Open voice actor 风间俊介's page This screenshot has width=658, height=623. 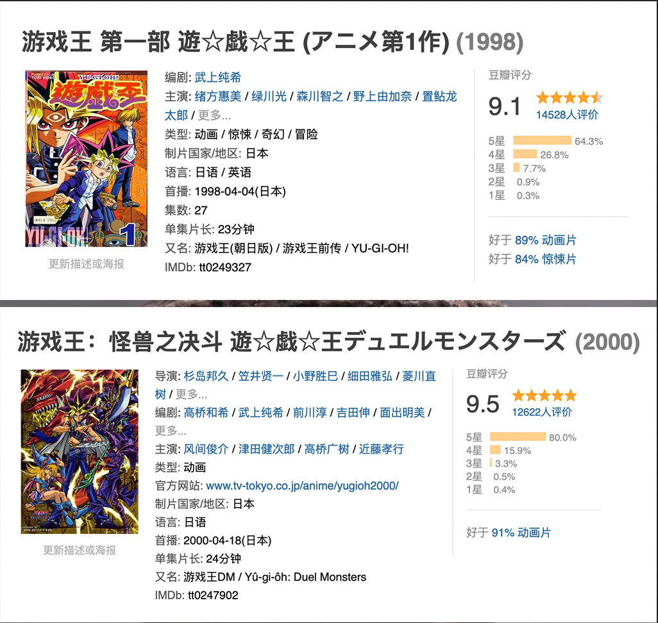tap(205, 449)
